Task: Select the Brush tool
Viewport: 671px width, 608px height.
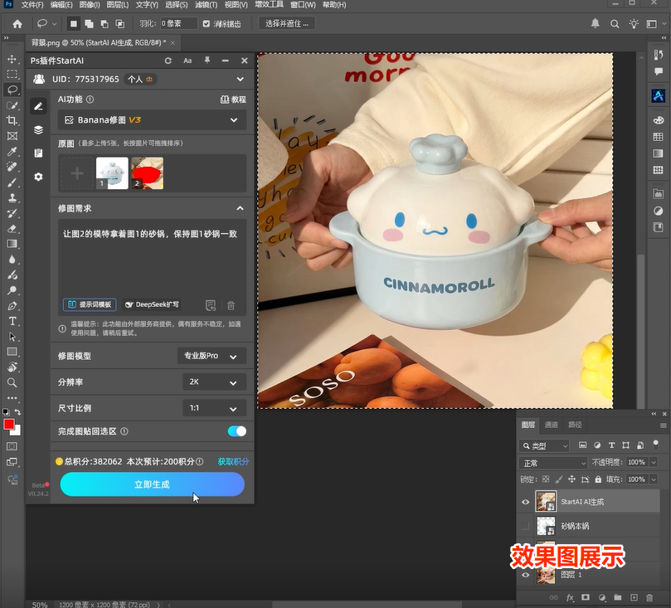Action: [12, 182]
